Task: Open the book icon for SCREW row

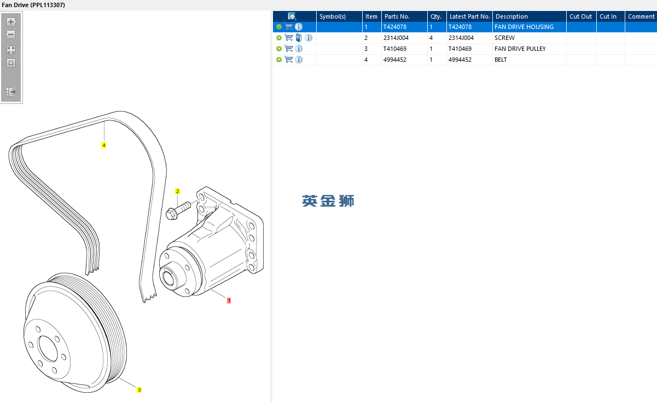Action: tap(299, 38)
